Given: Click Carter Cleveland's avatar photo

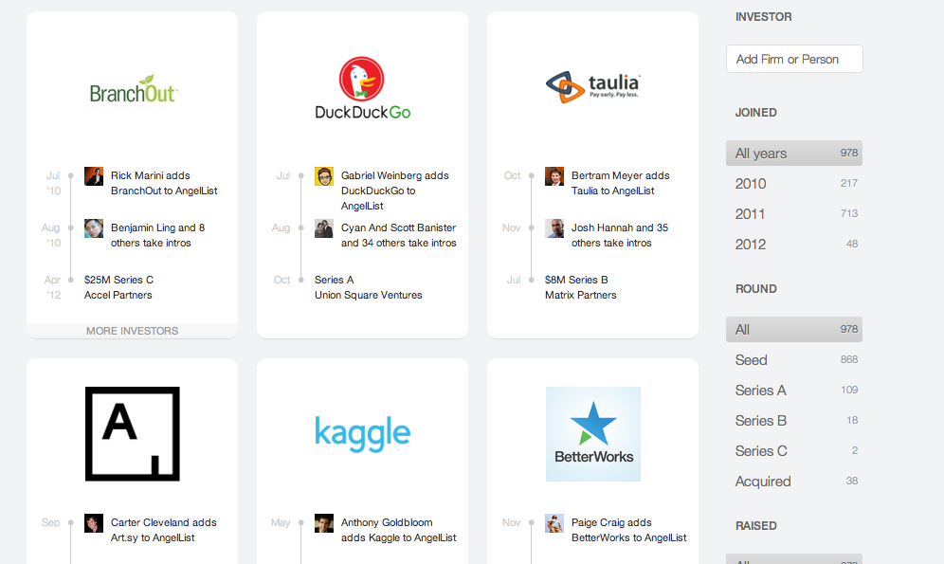Looking at the screenshot, I should pos(93,523).
